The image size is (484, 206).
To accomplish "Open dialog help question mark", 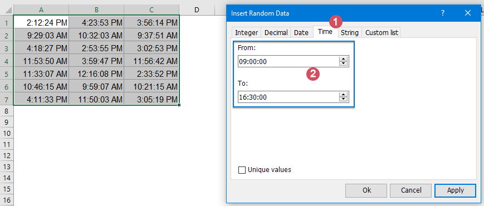I will click(x=443, y=13).
